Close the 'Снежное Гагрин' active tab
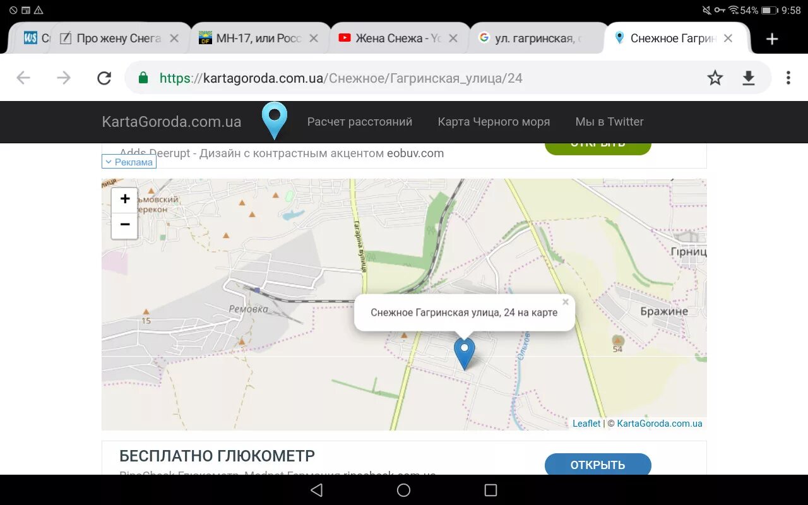This screenshot has width=808, height=505. [x=728, y=39]
